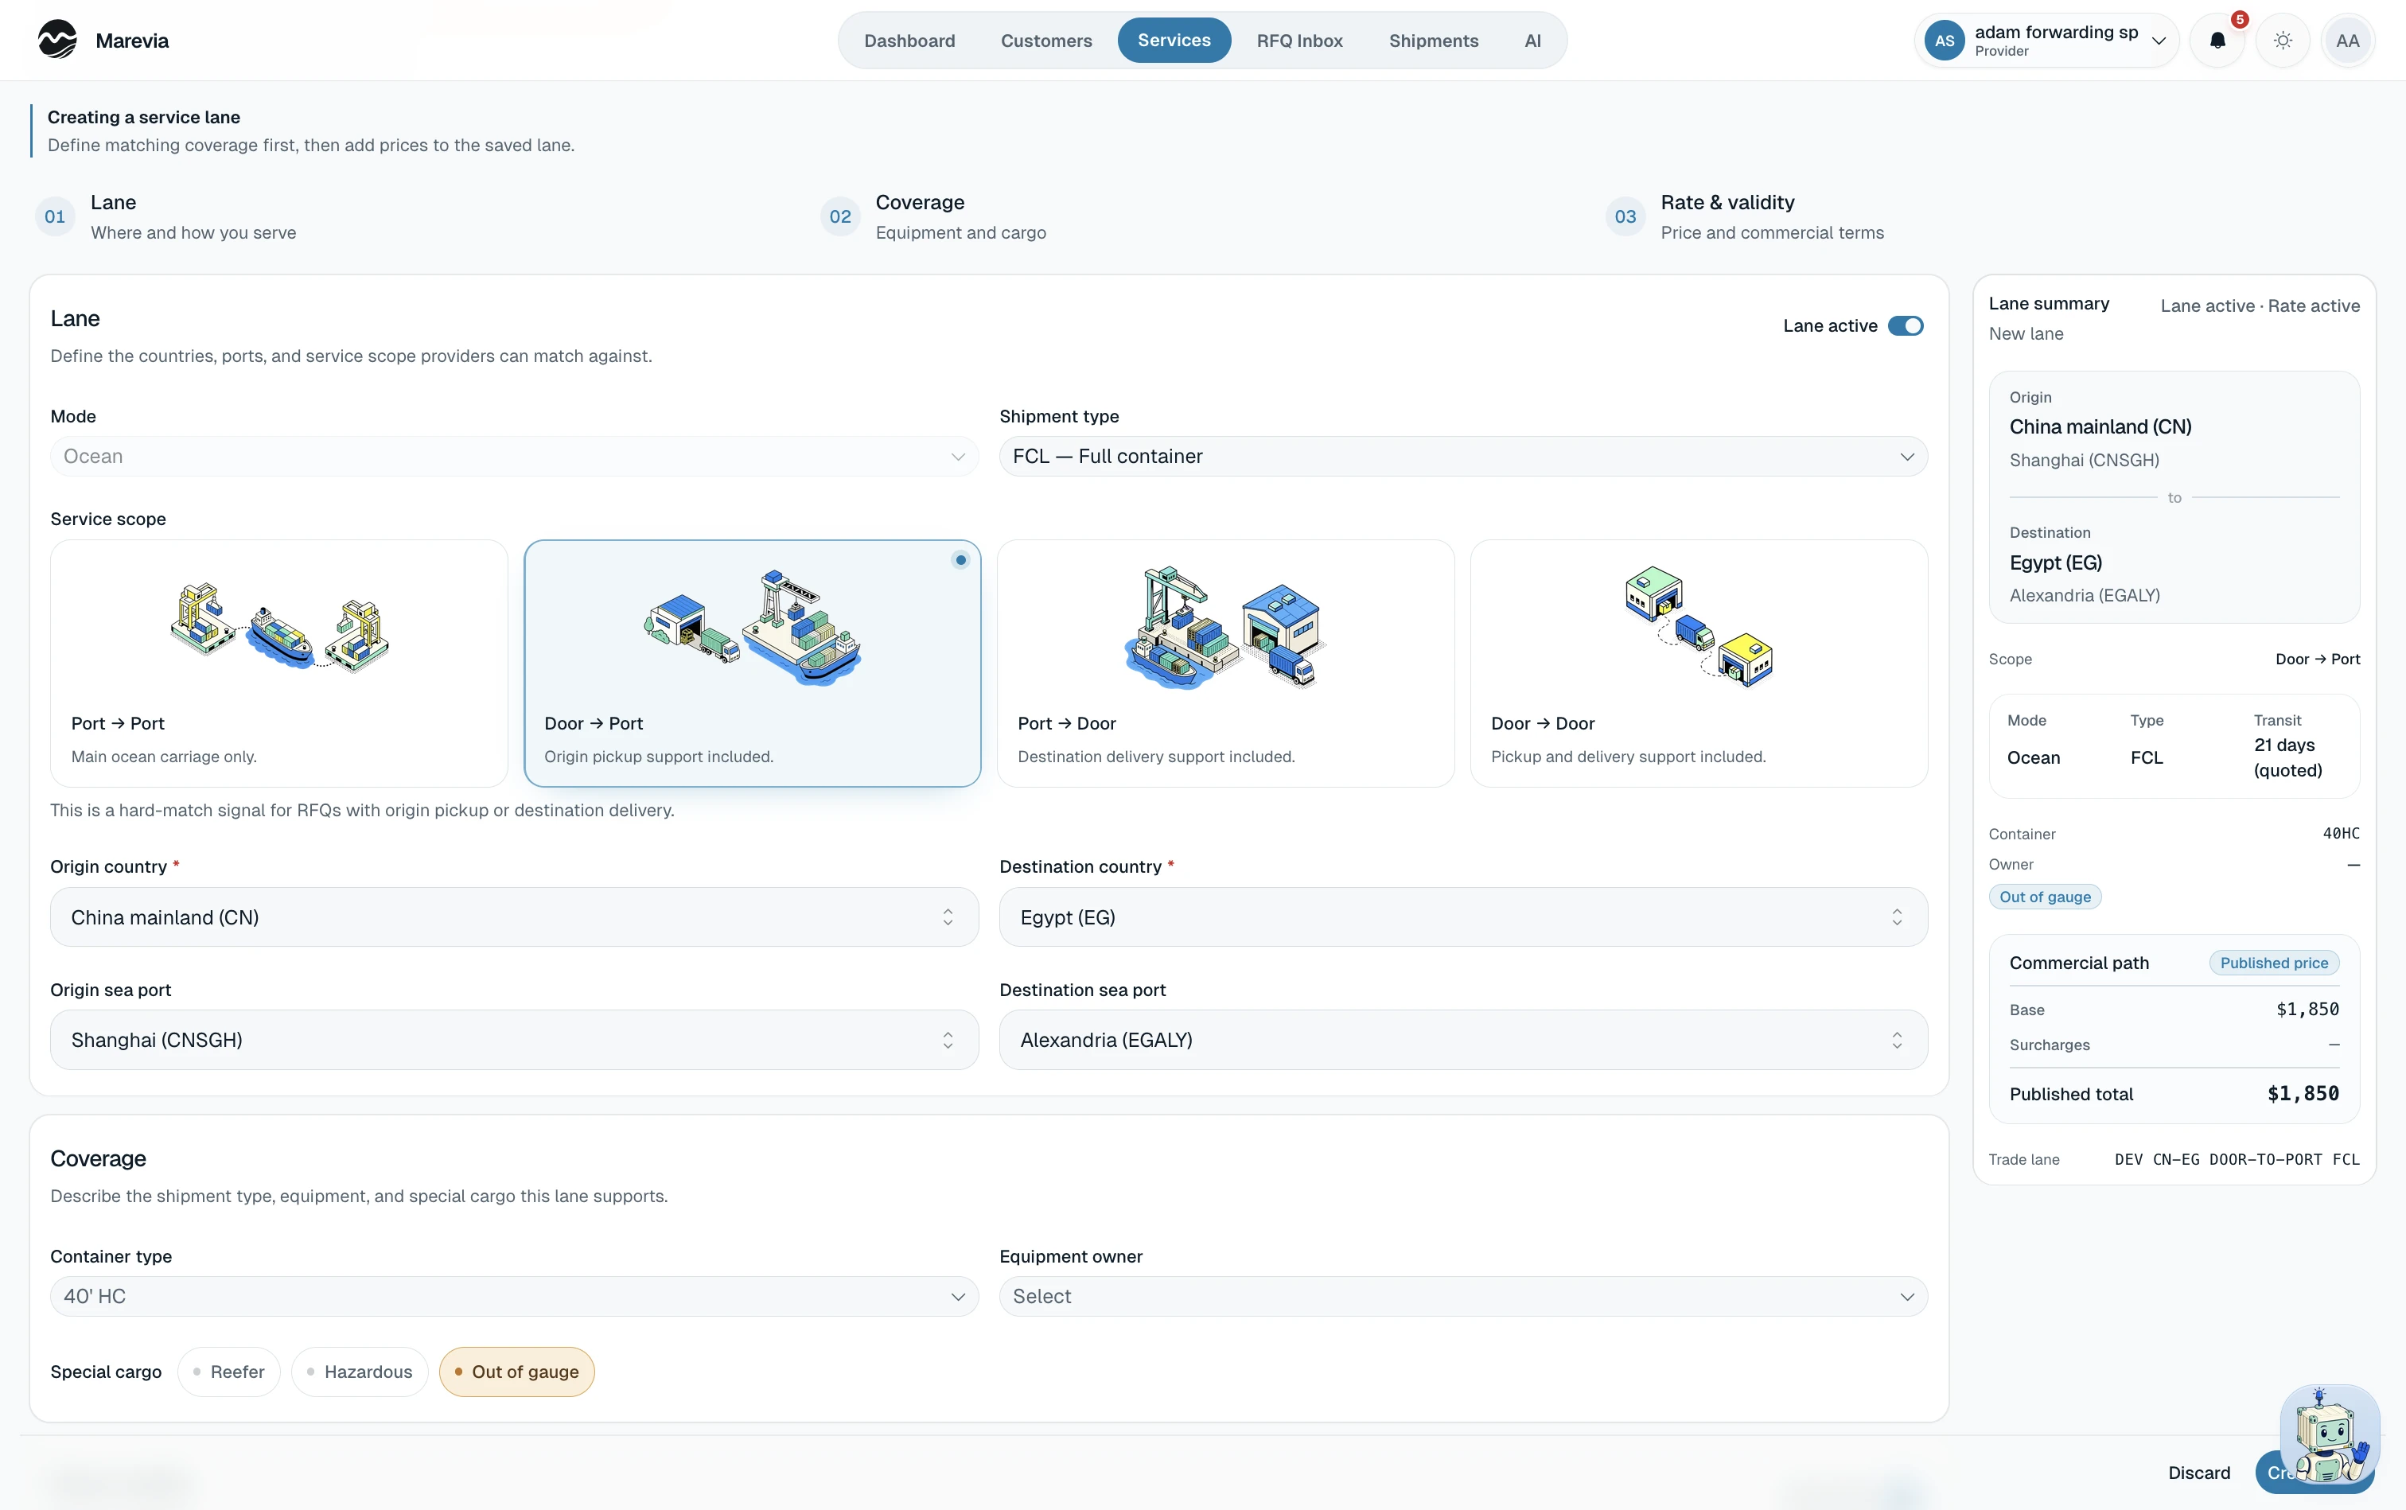Click the Marevia brand name link
Viewport: 2406px width, 1510px height.
(132, 41)
